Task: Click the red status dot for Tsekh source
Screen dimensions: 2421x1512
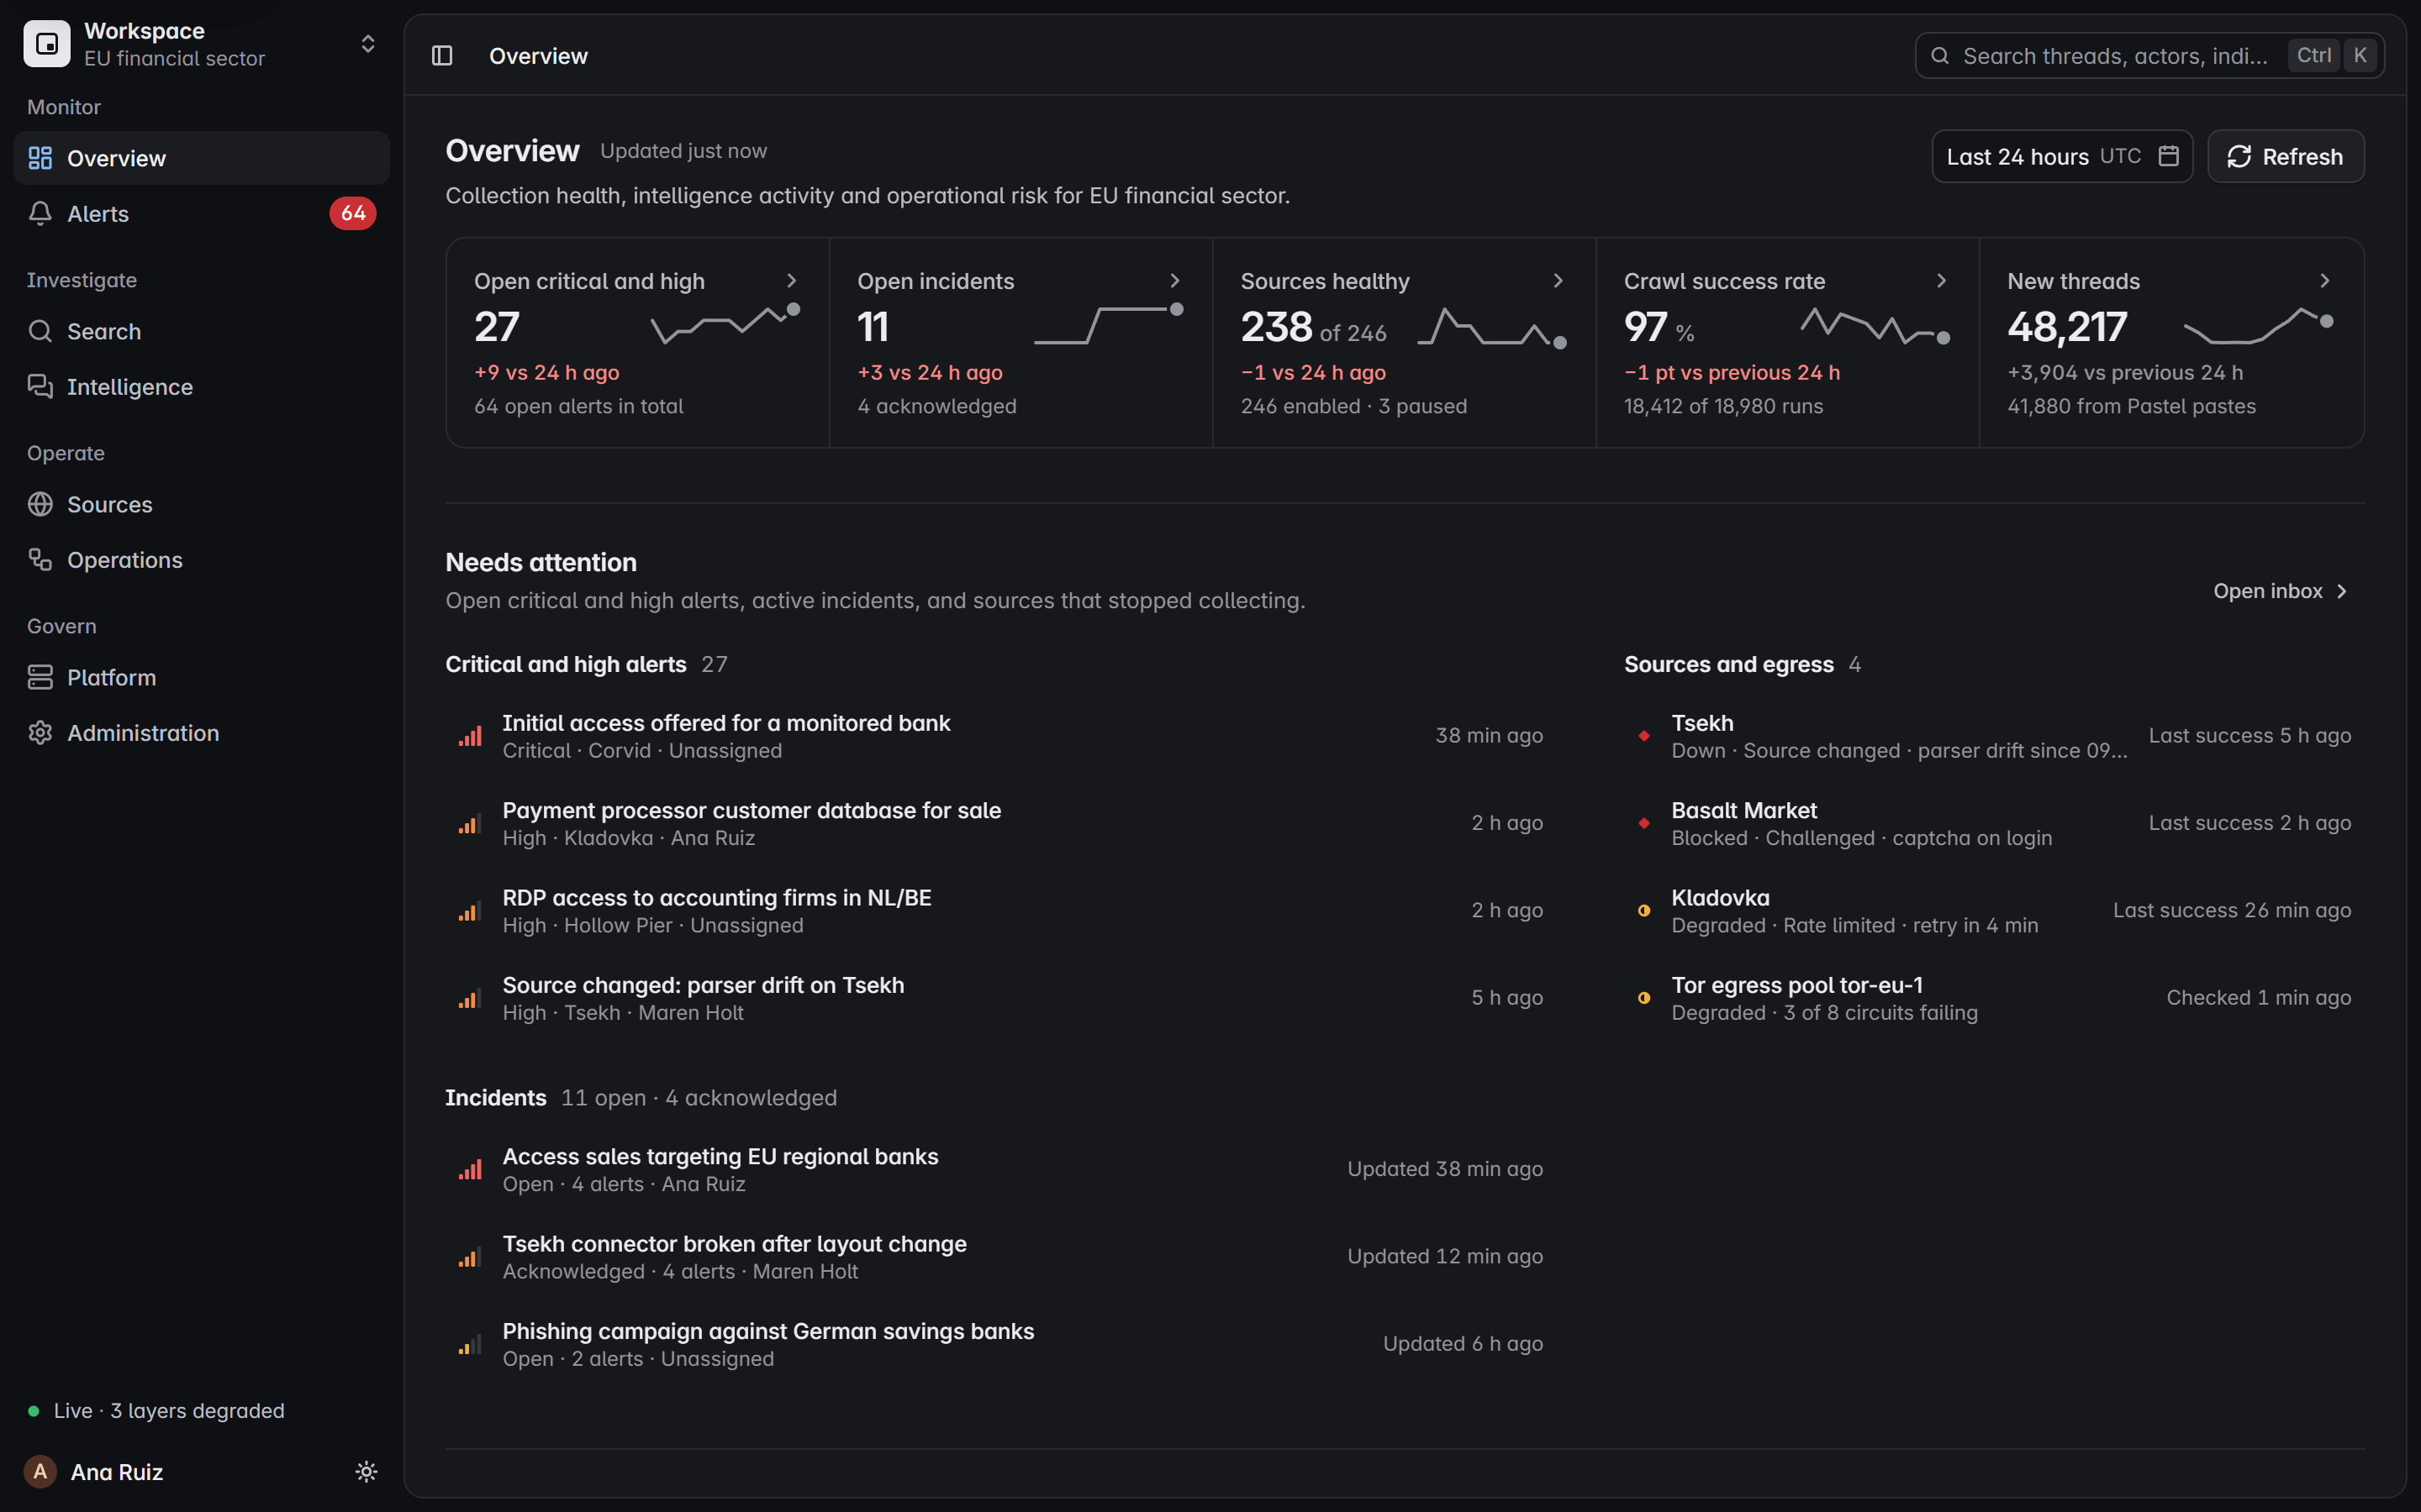Action: click(1643, 735)
